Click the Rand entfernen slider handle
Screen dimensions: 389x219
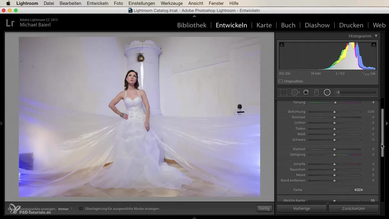[x=334, y=181]
